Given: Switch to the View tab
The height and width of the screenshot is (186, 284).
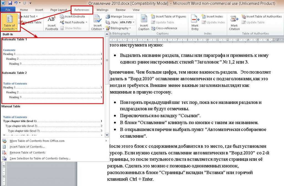Looking at the screenshot, I should click(136, 10).
